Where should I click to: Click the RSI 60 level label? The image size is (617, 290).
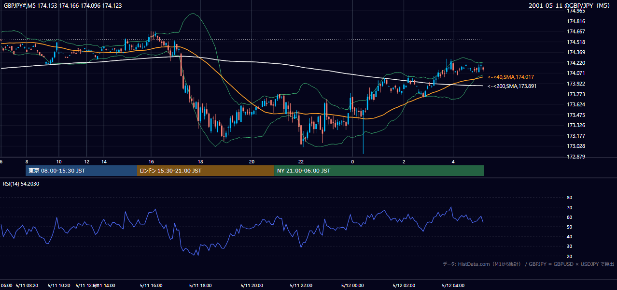(x=569, y=217)
